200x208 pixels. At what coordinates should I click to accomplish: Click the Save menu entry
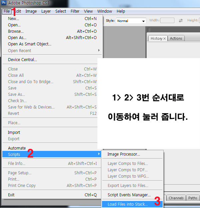[50, 88]
